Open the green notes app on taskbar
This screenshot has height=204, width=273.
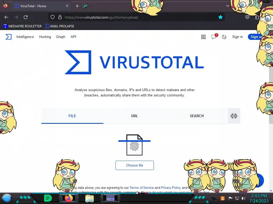point(48,198)
